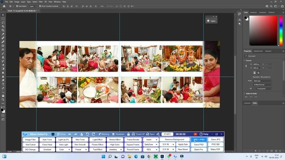Open Microsoft Edge from taskbar
The width and height of the screenshot is (285, 160).
tap(136, 156)
